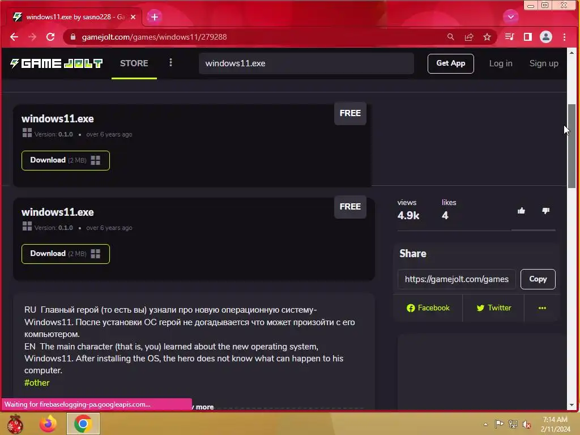Show hidden tray icons arrow
This screenshot has height=435, width=580.
[x=485, y=424]
